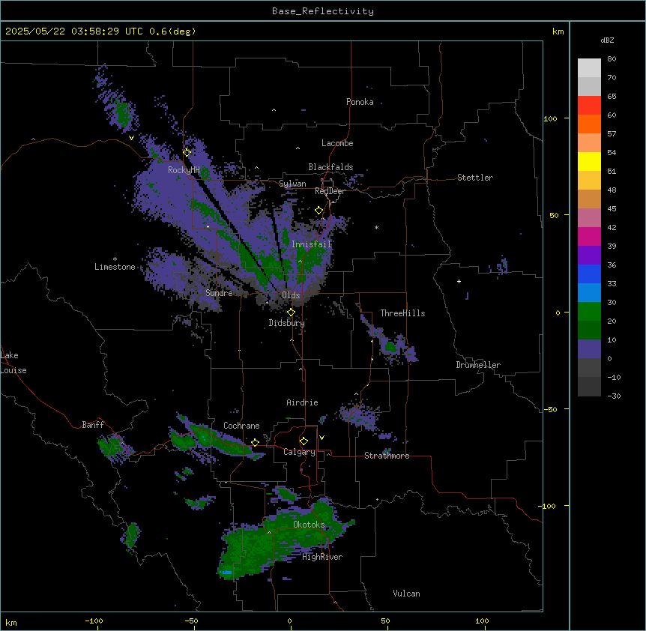Click the Strathmore label

click(x=387, y=456)
